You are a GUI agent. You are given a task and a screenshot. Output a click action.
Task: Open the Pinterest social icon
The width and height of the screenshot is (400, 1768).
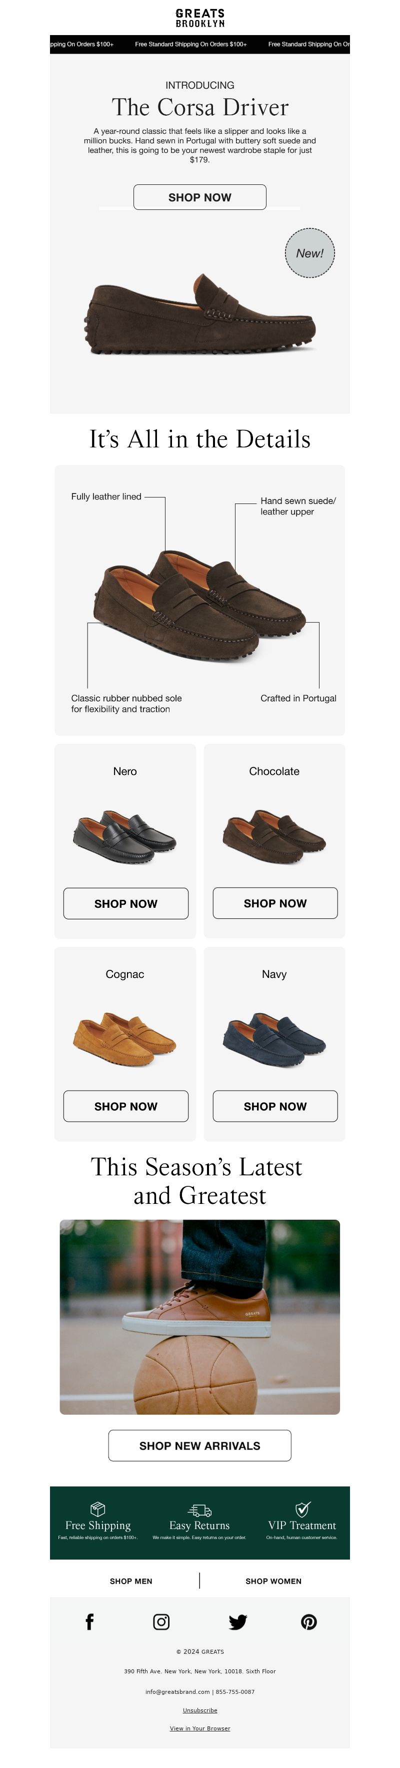tap(309, 1622)
